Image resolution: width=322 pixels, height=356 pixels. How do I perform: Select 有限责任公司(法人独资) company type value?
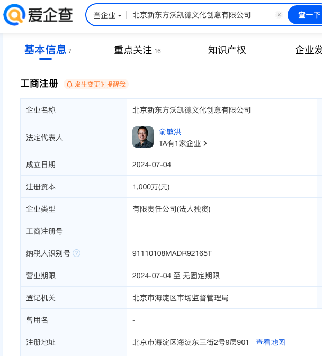coord(172,209)
